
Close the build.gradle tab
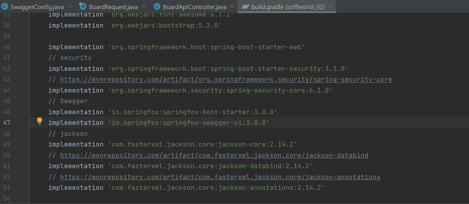click(x=330, y=7)
